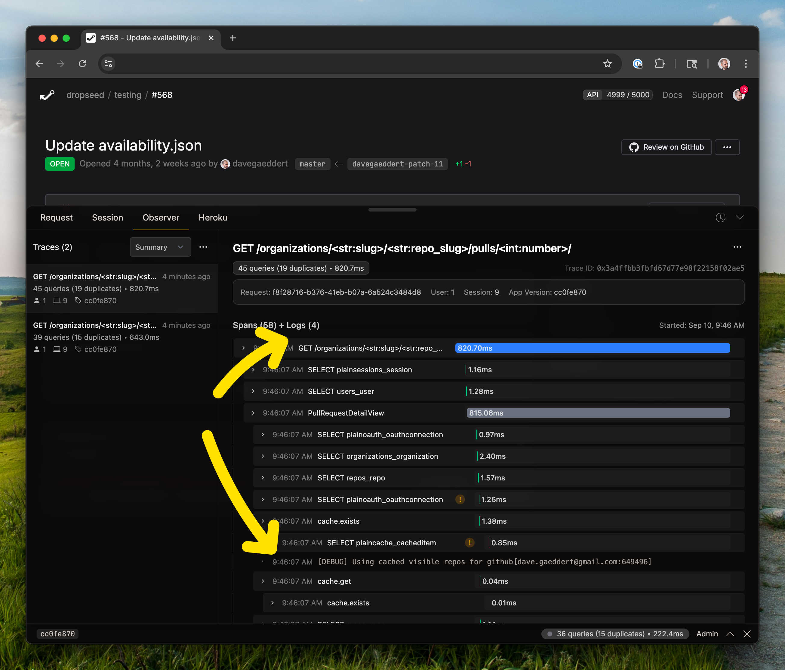Click the master branch label
The image size is (785, 670).
point(312,164)
